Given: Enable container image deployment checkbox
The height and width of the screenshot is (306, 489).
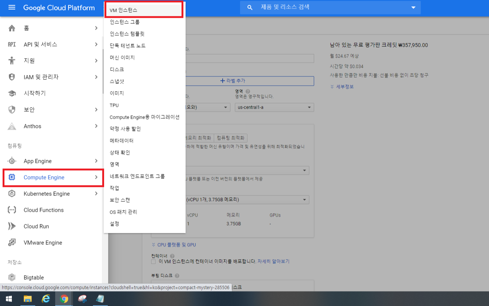Looking at the screenshot, I should (153, 261).
